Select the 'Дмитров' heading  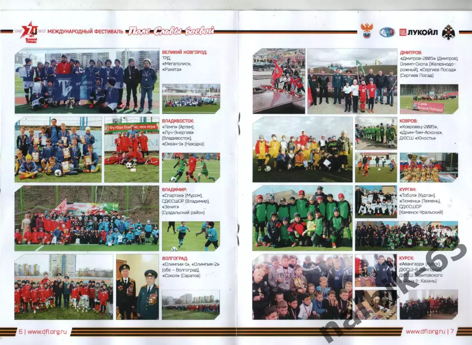[x=410, y=53]
